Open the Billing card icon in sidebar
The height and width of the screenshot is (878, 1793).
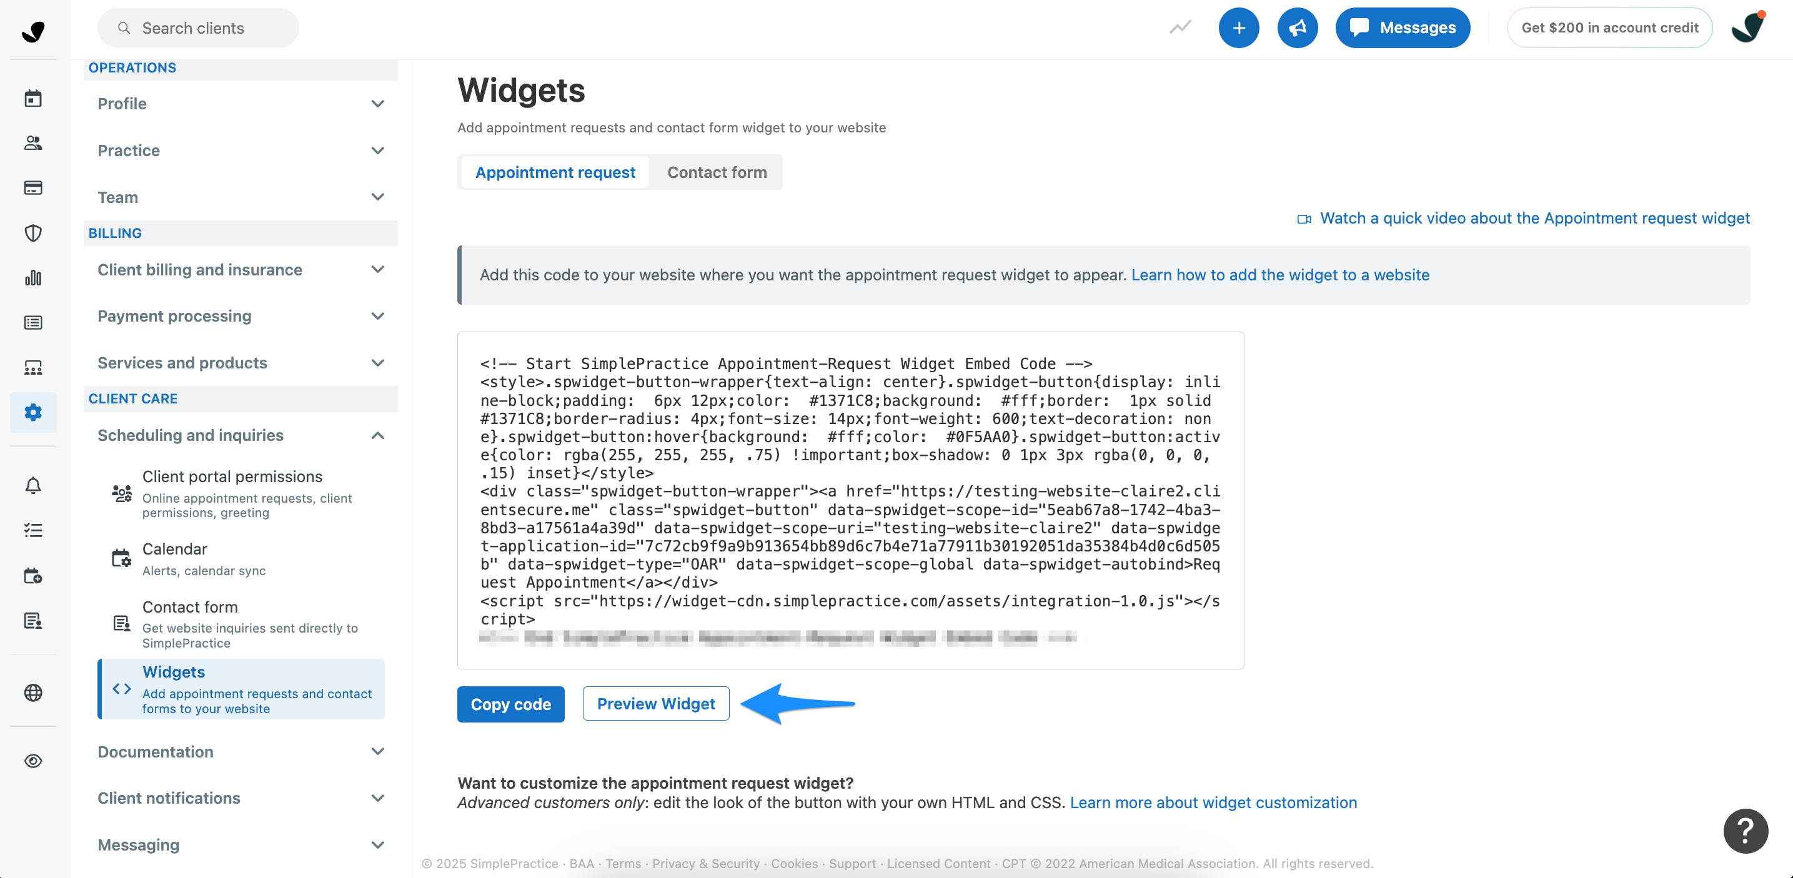tap(32, 187)
